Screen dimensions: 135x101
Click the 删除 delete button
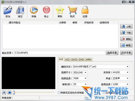tap(126, 39)
